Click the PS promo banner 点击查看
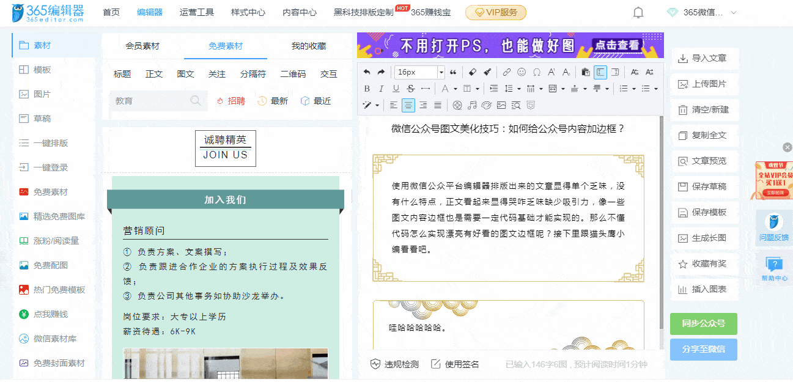 617,45
